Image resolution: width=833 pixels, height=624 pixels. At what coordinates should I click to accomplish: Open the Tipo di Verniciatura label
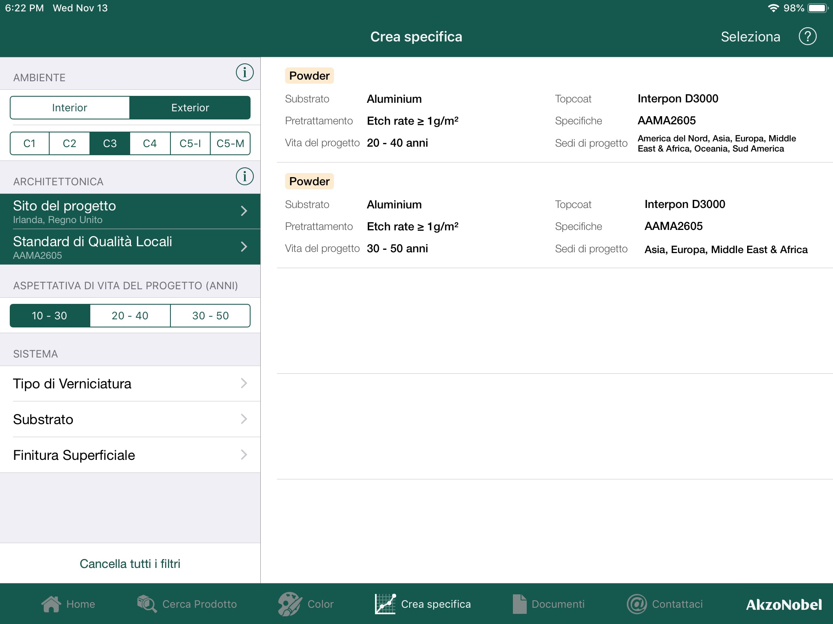tap(72, 383)
